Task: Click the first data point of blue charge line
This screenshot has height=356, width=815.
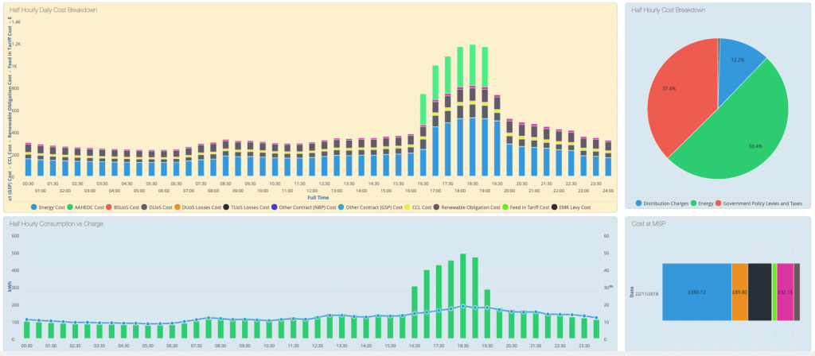Action: click(x=26, y=319)
